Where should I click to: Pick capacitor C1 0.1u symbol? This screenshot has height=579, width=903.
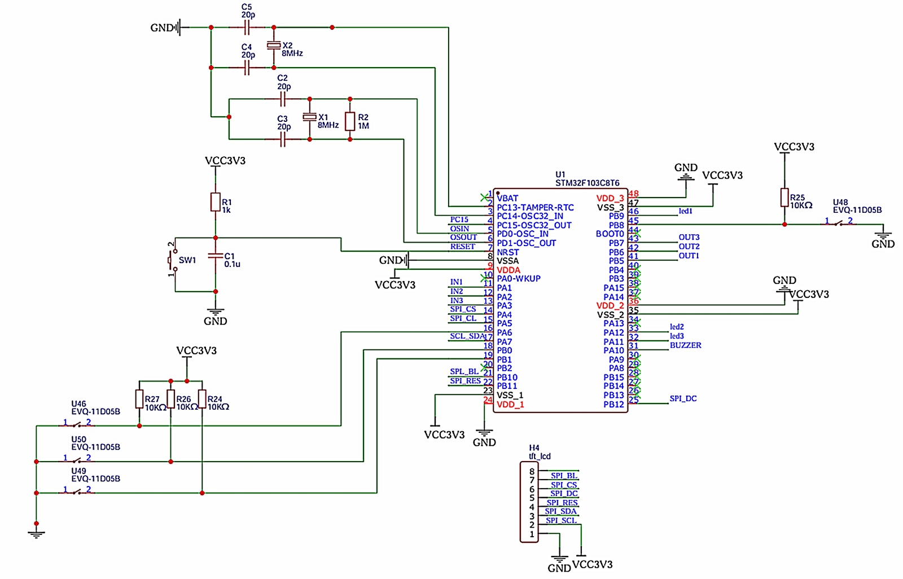[x=216, y=256]
